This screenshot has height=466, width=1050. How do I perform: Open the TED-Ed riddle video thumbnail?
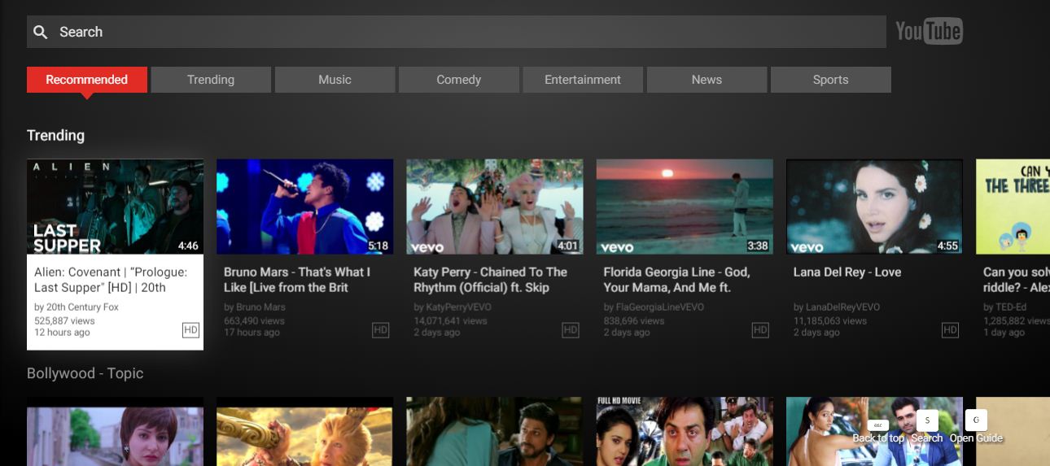click(1013, 207)
